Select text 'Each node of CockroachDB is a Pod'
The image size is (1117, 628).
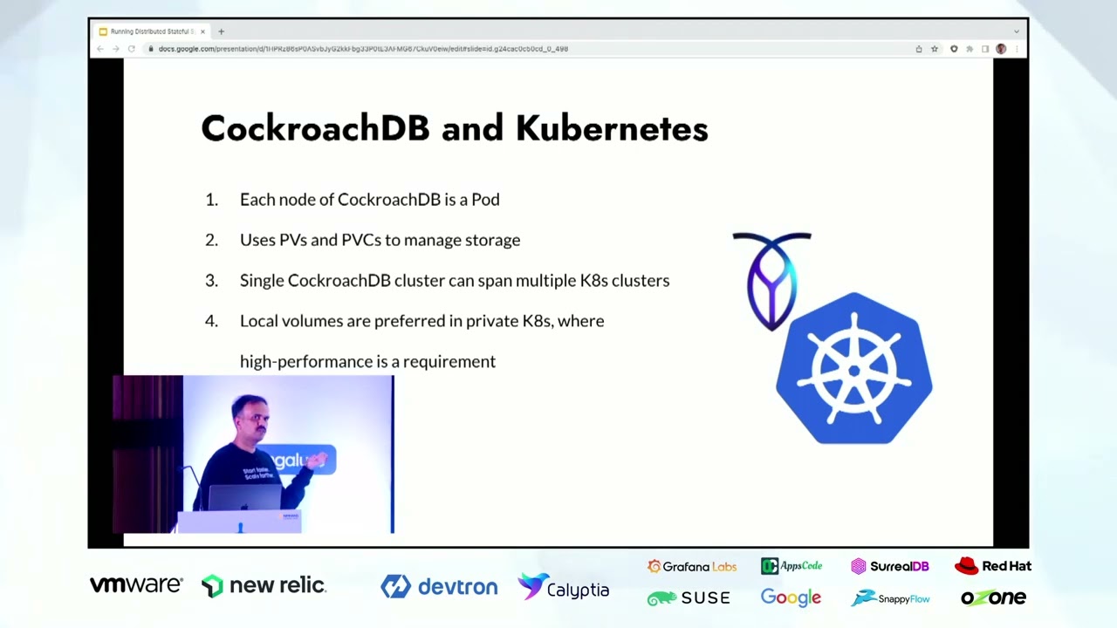click(x=370, y=200)
